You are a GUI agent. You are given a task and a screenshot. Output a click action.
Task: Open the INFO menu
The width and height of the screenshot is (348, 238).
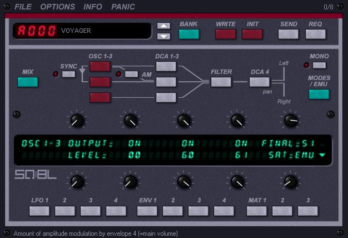click(x=92, y=7)
